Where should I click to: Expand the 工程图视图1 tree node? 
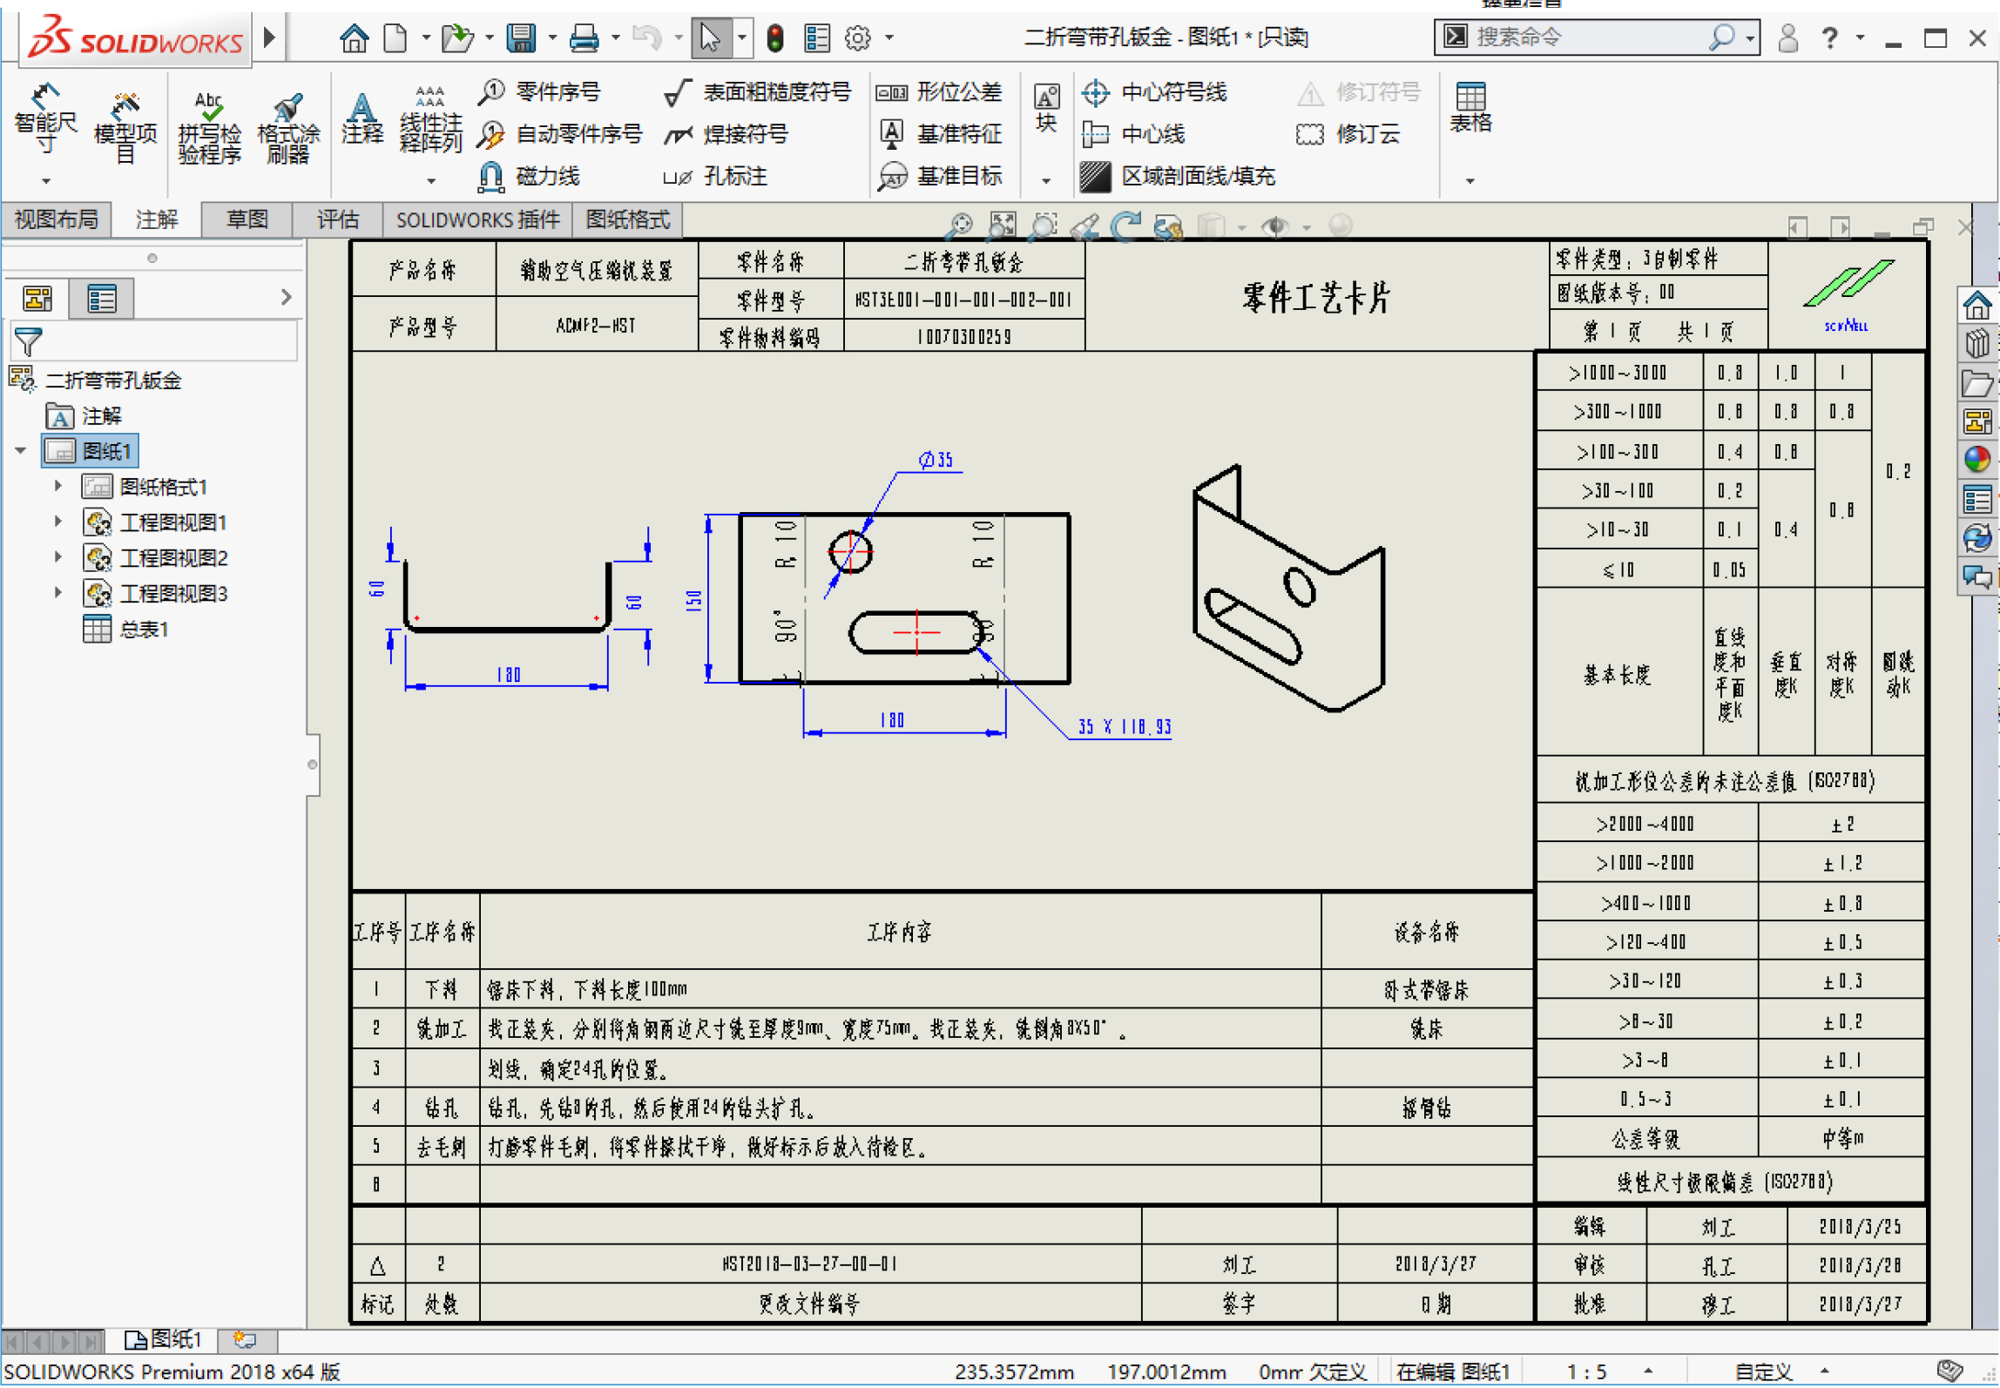tap(57, 522)
